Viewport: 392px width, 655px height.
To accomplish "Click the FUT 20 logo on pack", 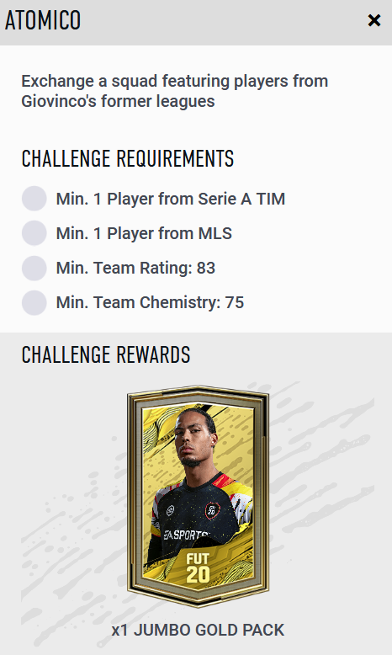I will pos(198,567).
